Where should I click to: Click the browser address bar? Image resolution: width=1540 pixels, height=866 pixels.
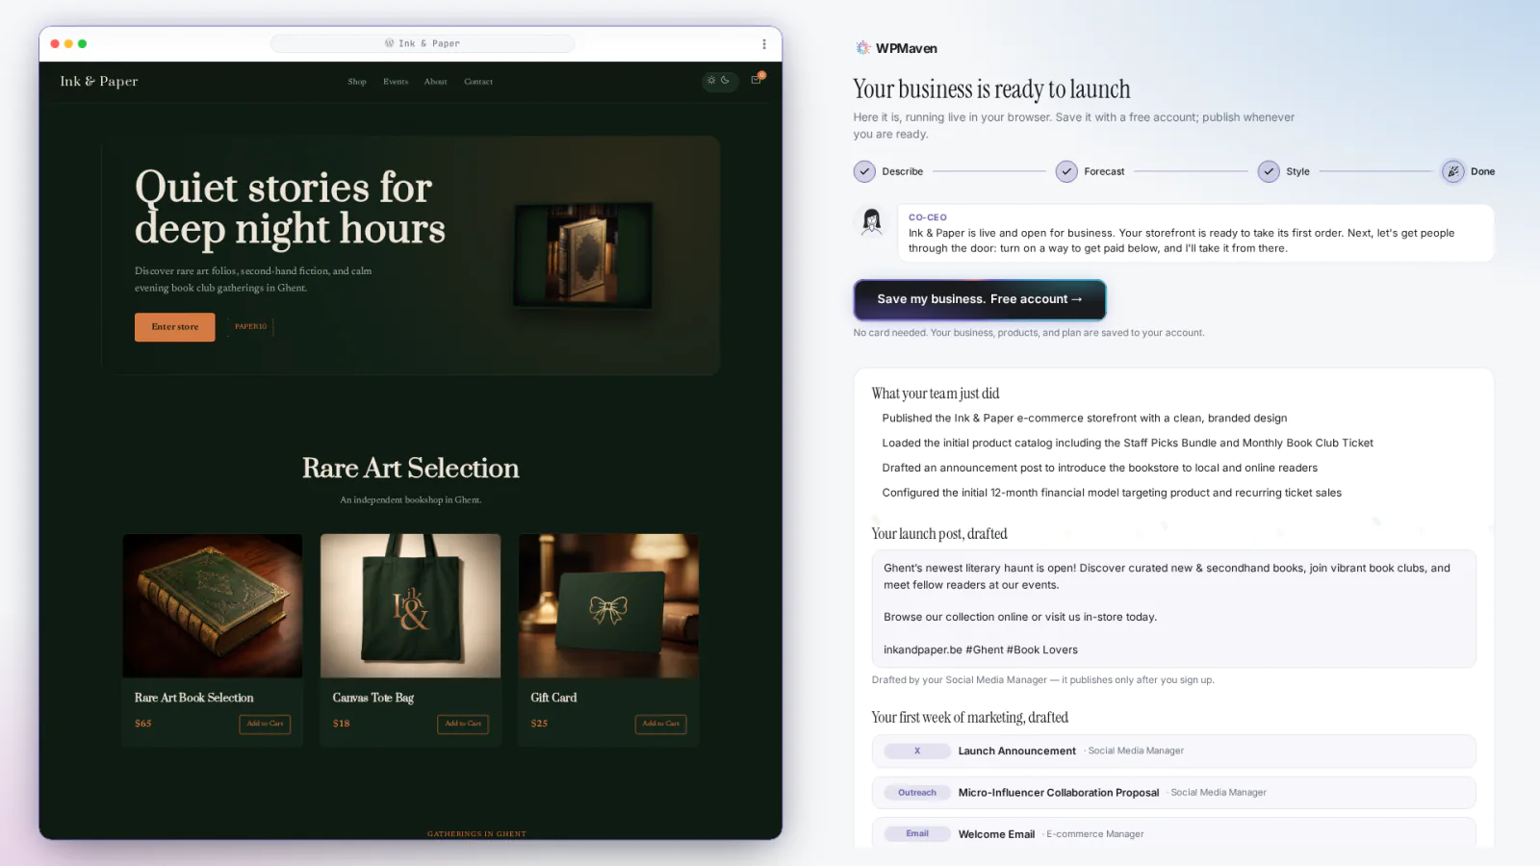point(423,43)
